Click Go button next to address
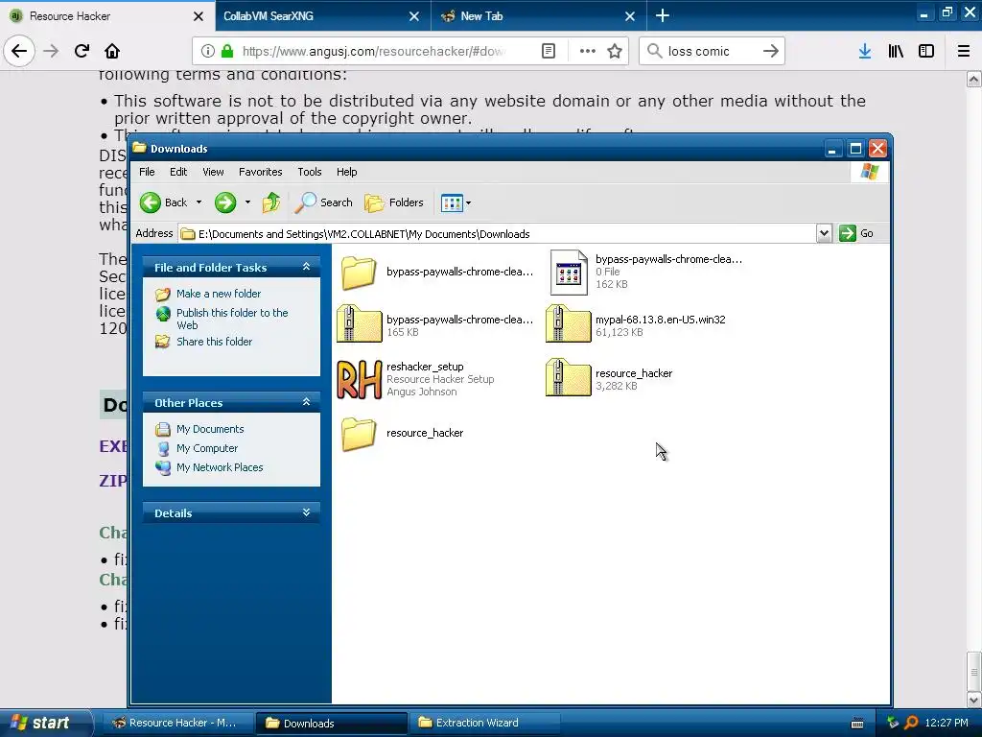 click(x=856, y=233)
